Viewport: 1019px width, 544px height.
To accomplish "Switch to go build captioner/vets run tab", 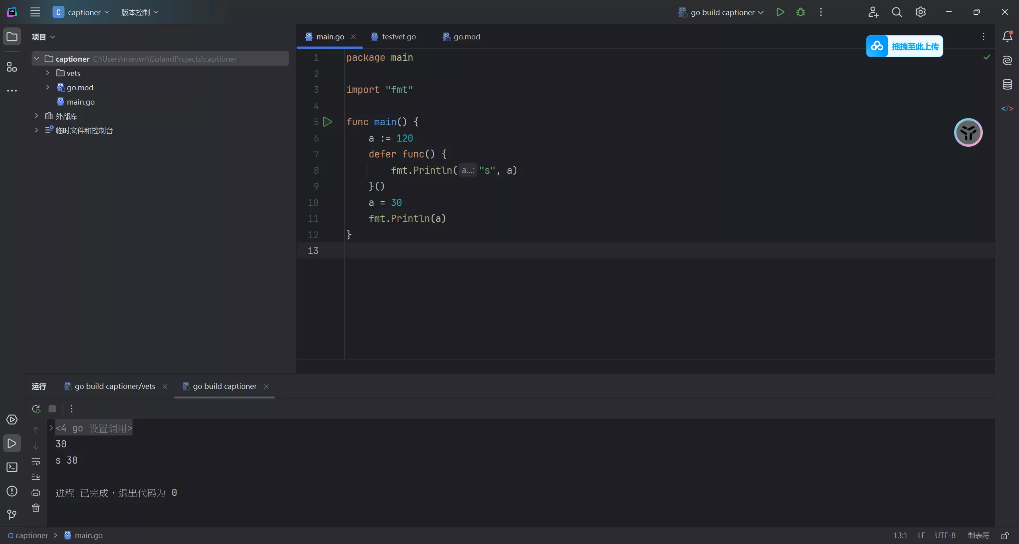I will coord(115,386).
